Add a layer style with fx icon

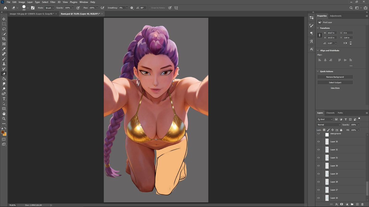click(x=337, y=204)
